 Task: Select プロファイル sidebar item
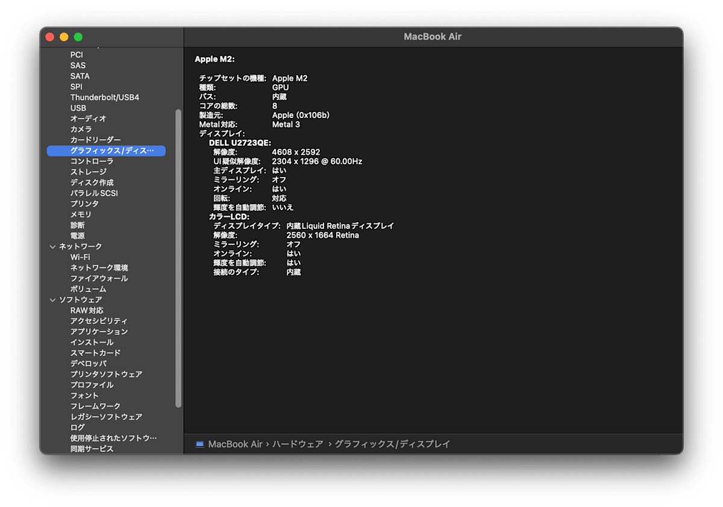click(92, 385)
